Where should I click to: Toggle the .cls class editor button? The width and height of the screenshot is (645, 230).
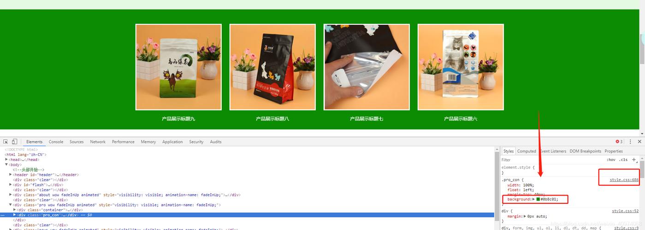(x=623, y=160)
